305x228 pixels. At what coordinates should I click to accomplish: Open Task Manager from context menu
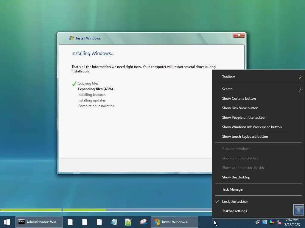(258, 189)
